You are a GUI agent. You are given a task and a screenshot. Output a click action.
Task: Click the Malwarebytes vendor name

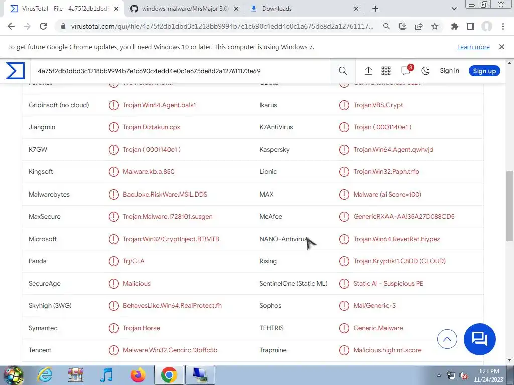[49, 194]
